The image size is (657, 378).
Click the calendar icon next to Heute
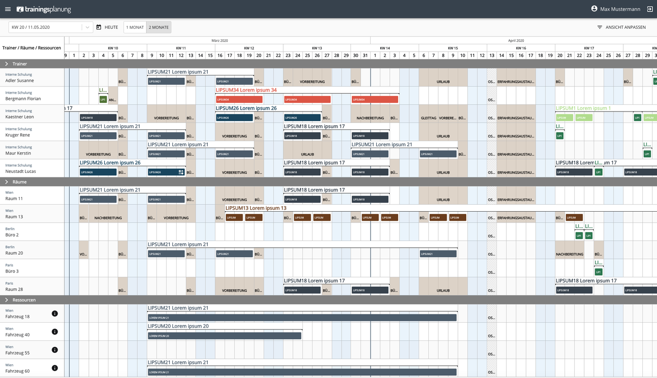click(99, 27)
